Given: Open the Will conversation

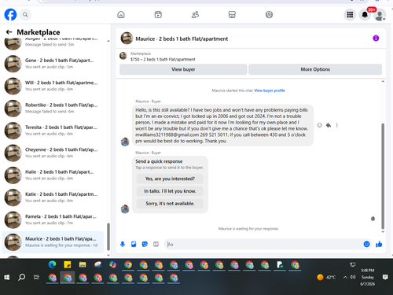Looking at the screenshot, I should tap(53, 86).
